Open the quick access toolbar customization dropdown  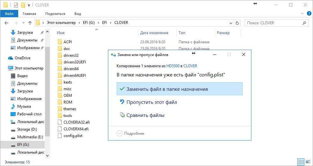(29, 5)
